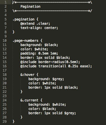Image resolution: width=106 pixels, height=125 pixels.
Task: Click the $grey value in the hover background
Action: [x=57, y=79]
